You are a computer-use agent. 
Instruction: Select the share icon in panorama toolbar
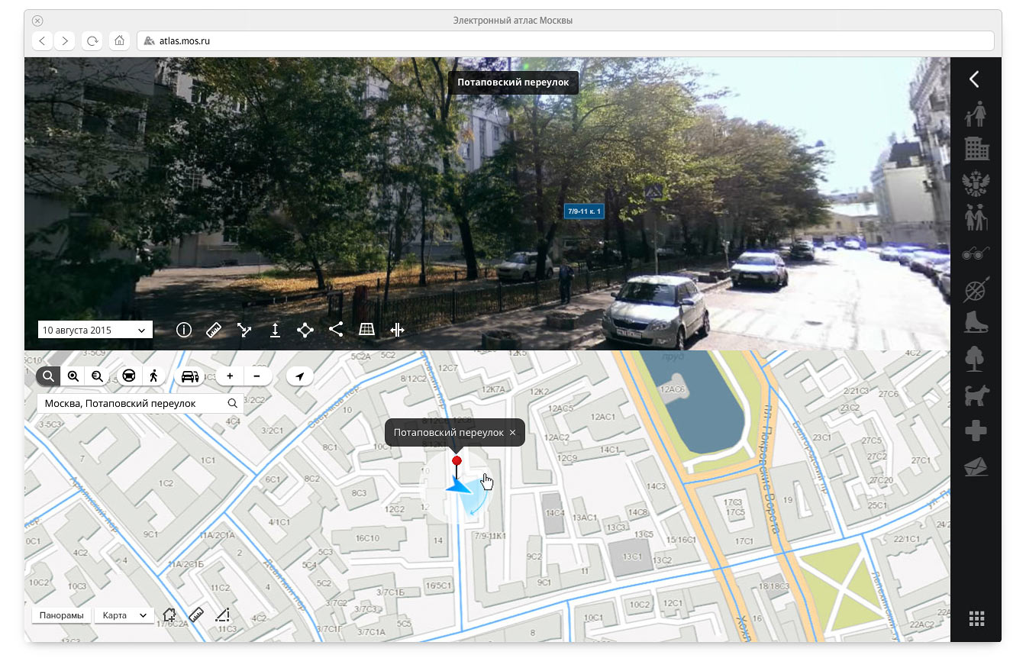[336, 330]
